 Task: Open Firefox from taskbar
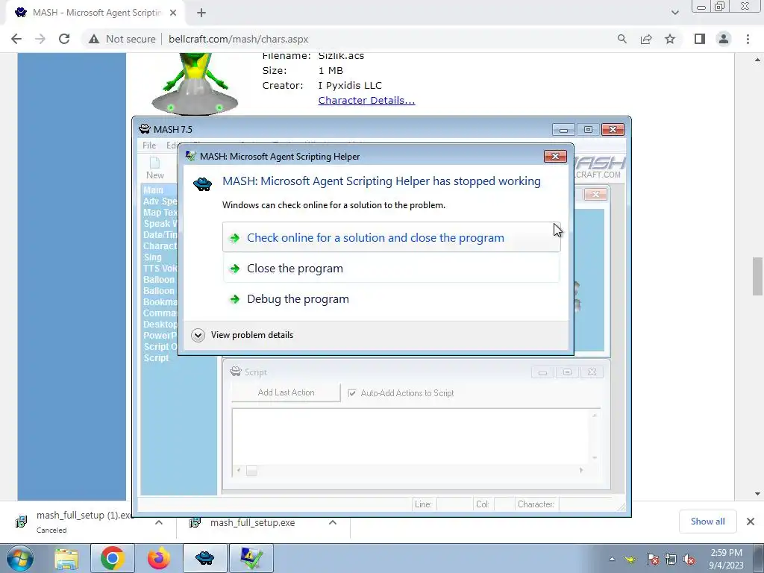(159, 558)
